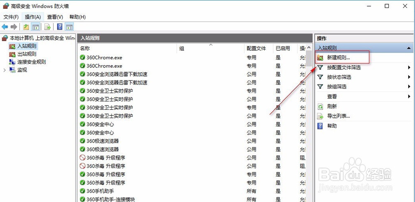Click the blue Help toolbar icon
The image size is (415, 202).
pyautogui.click(x=60, y=27)
